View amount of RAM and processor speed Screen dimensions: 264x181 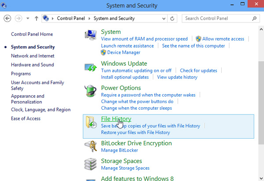pyautogui.click(x=144, y=39)
